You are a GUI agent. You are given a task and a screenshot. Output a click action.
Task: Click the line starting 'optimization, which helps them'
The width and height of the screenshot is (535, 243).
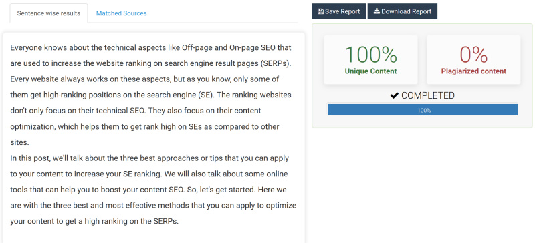(x=144, y=126)
